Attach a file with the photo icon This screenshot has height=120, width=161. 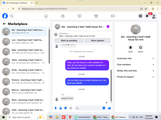pyautogui.click(x=61, y=108)
